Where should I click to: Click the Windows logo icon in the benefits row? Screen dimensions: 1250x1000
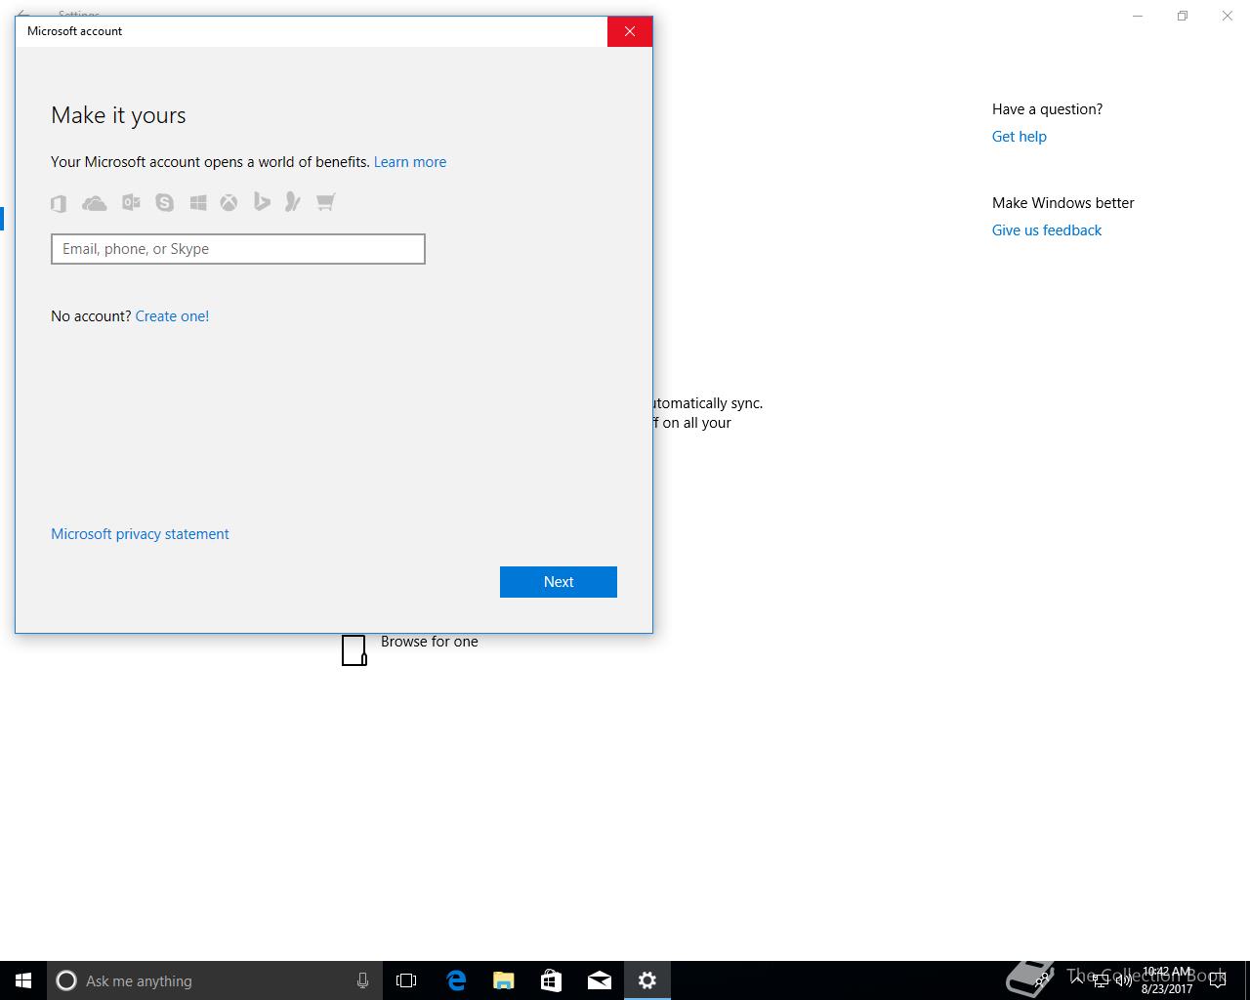pos(198,202)
